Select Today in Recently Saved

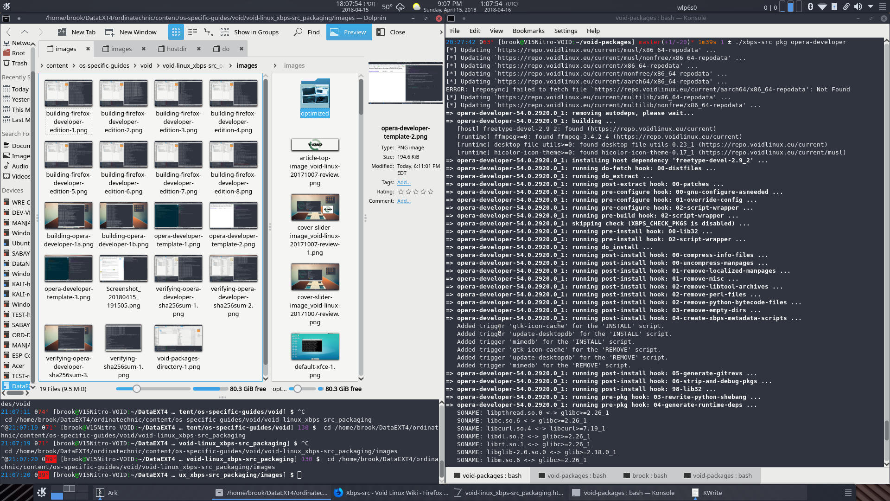tap(20, 89)
